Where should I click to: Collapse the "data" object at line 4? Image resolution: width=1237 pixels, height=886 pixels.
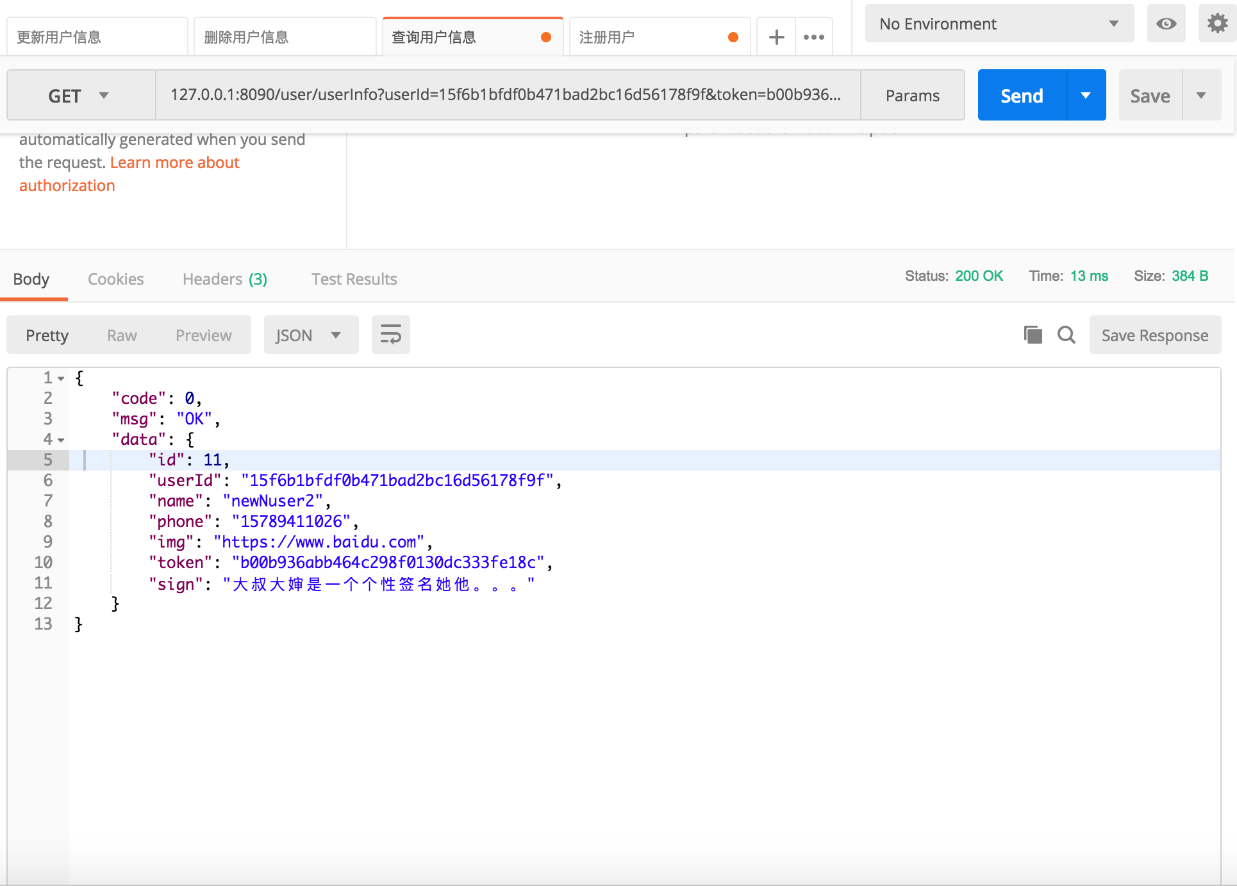pyautogui.click(x=61, y=440)
